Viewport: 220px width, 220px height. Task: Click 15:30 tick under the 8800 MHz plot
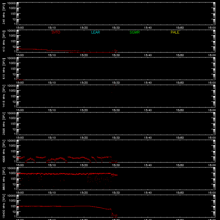(116, 193)
